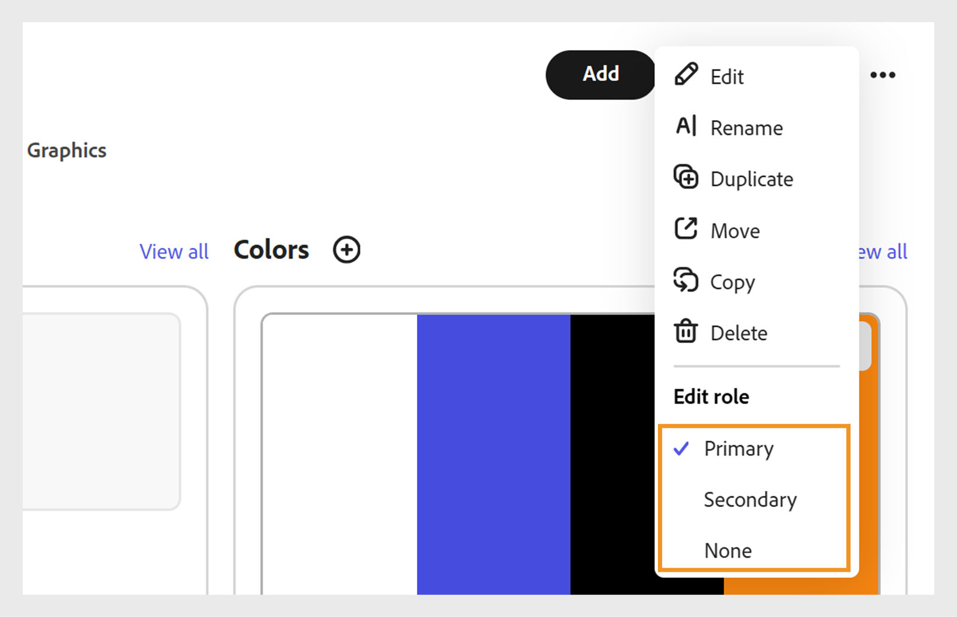Choose Rename from the context menu
This screenshot has height=617, width=957.
tap(746, 128)
